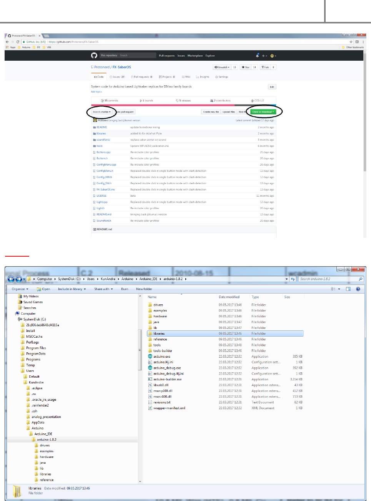Click the reload page icon in Chrome
The image size is (371, 501).
point(18,42)
